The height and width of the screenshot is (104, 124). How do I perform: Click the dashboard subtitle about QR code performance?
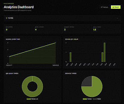[18, 10]
